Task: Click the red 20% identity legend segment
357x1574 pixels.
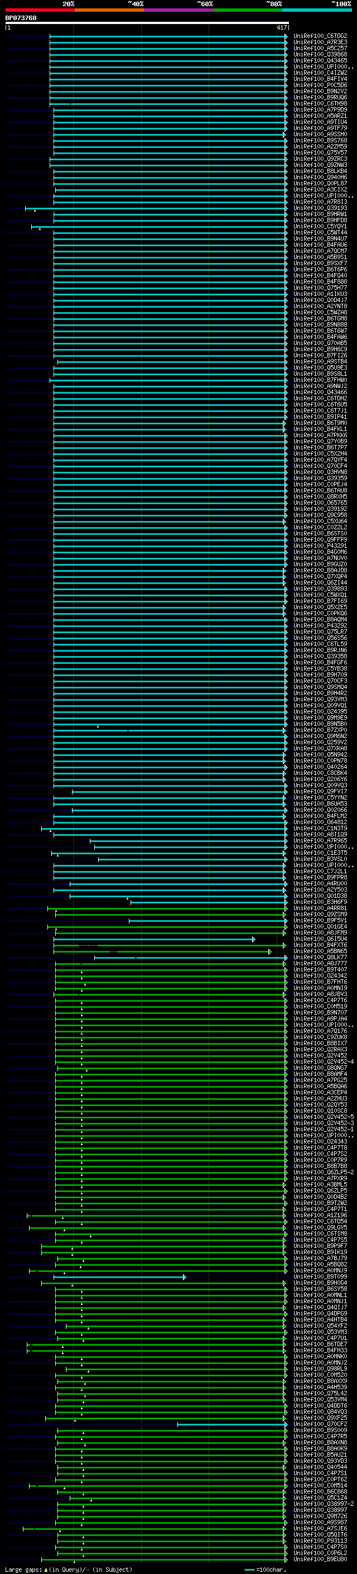Action: (40, 10)
